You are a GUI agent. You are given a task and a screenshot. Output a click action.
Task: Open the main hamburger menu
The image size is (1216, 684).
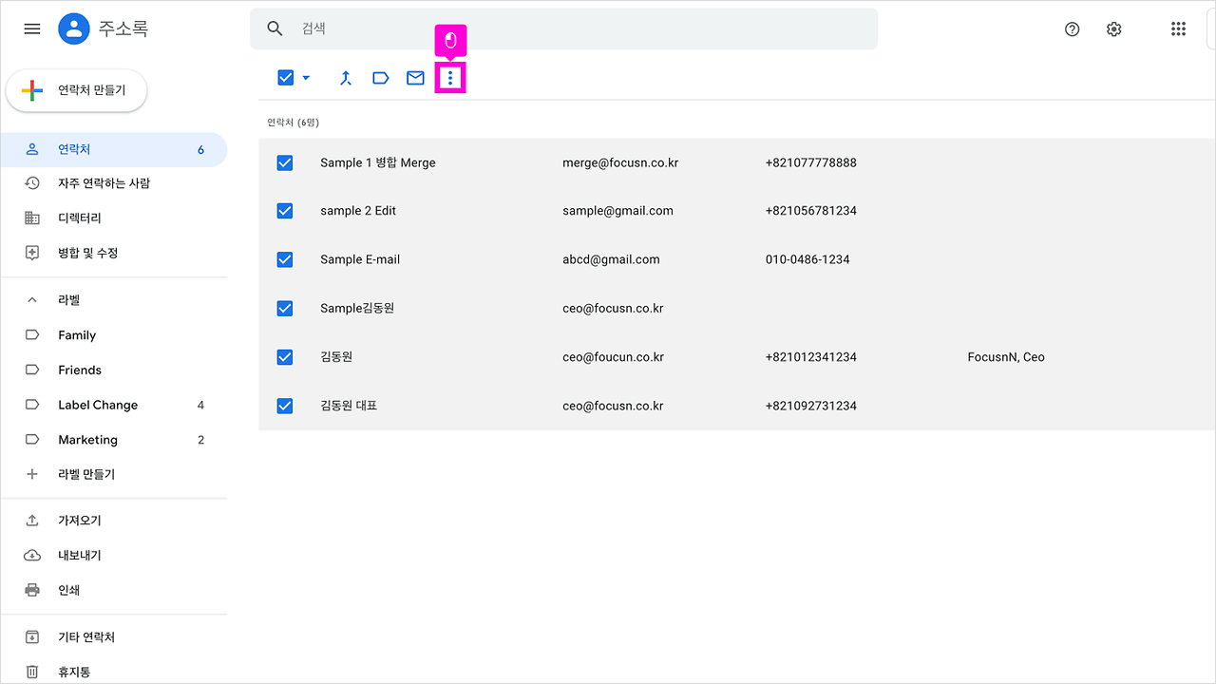(x=32, y=28)
